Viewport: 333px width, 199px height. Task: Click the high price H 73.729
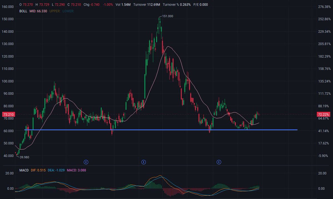click(x=42, y=5)
